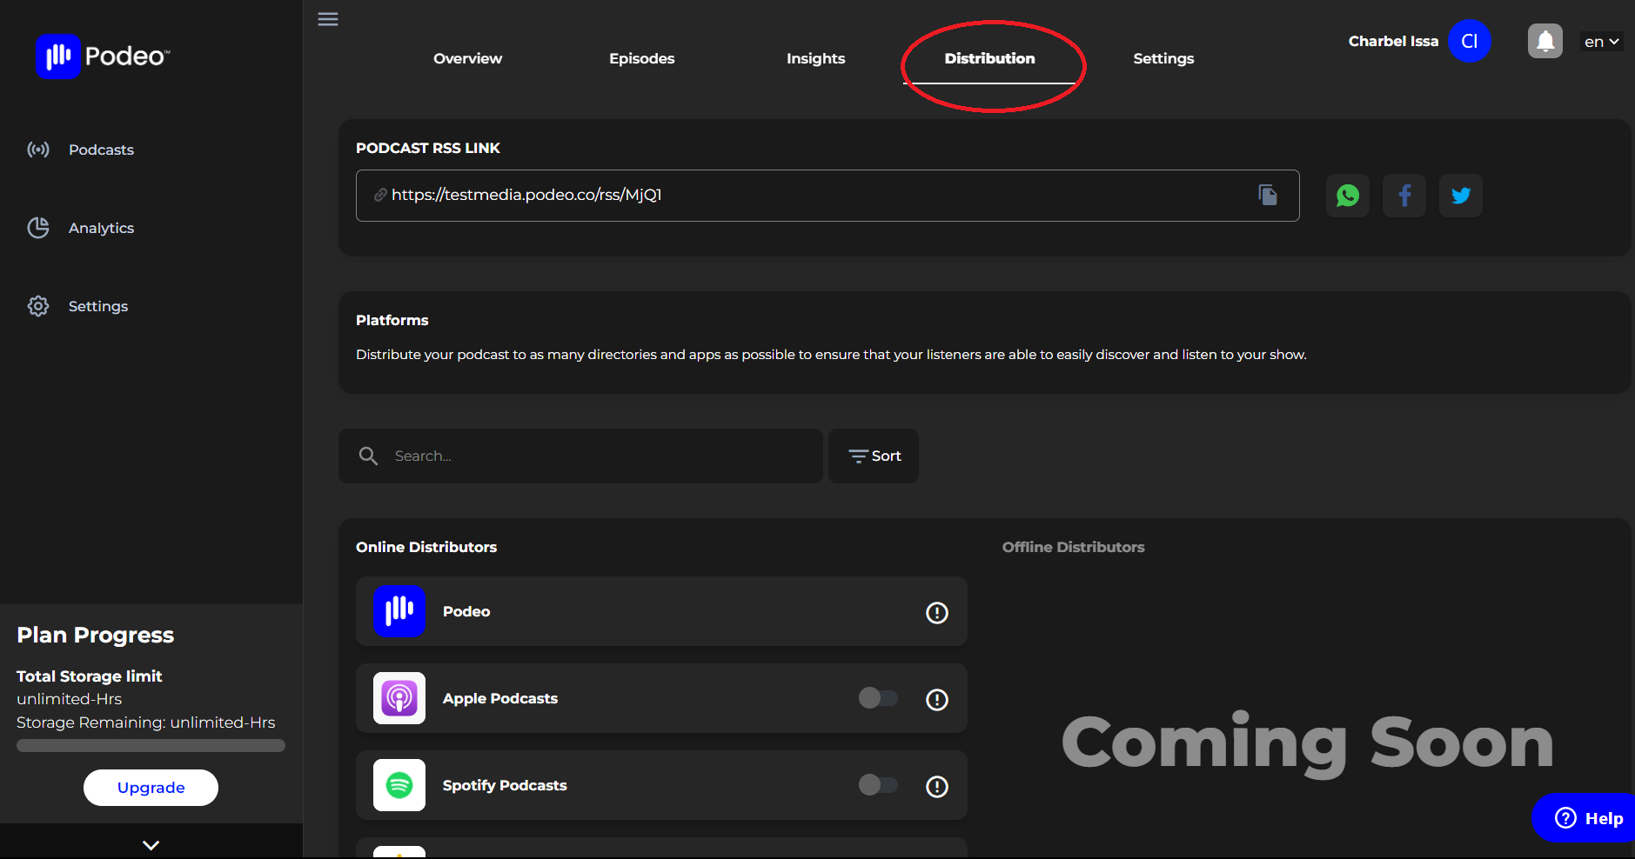Viewport: 1635px width, 859px height.
Task: Click the link icon before the RSS URL
Action: click(380, 195)
